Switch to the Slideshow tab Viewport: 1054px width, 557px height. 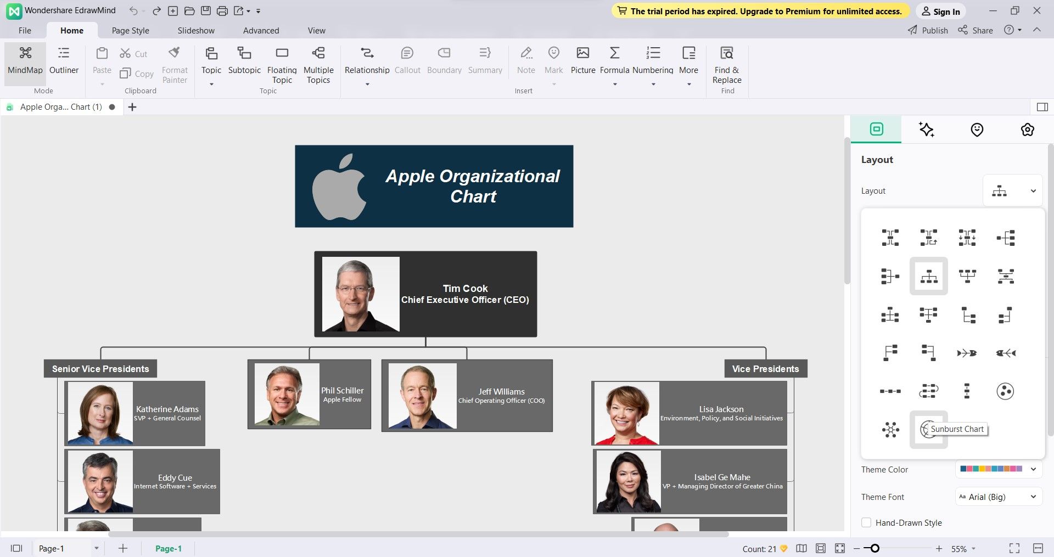tap(196, 30)
